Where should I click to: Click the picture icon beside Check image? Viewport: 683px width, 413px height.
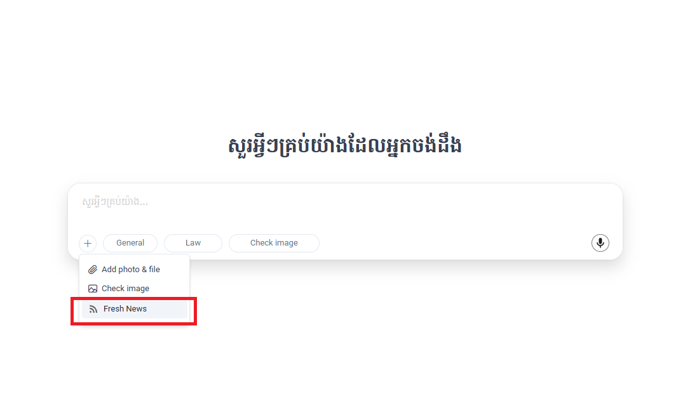coord(93,289)
